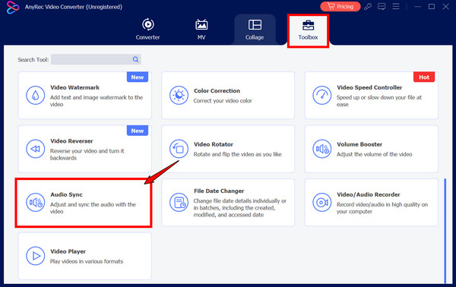The height and width of the screenshot is (287, 456).
Task: Click the Hot badge on Speed Controller
Action: [x=424, y=77]
